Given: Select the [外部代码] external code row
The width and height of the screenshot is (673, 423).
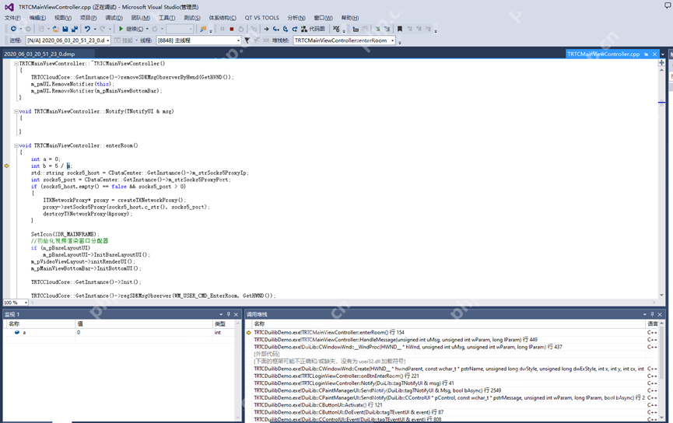Looking at the screenshot, I should pyautogui.click(x=267, y=354).
